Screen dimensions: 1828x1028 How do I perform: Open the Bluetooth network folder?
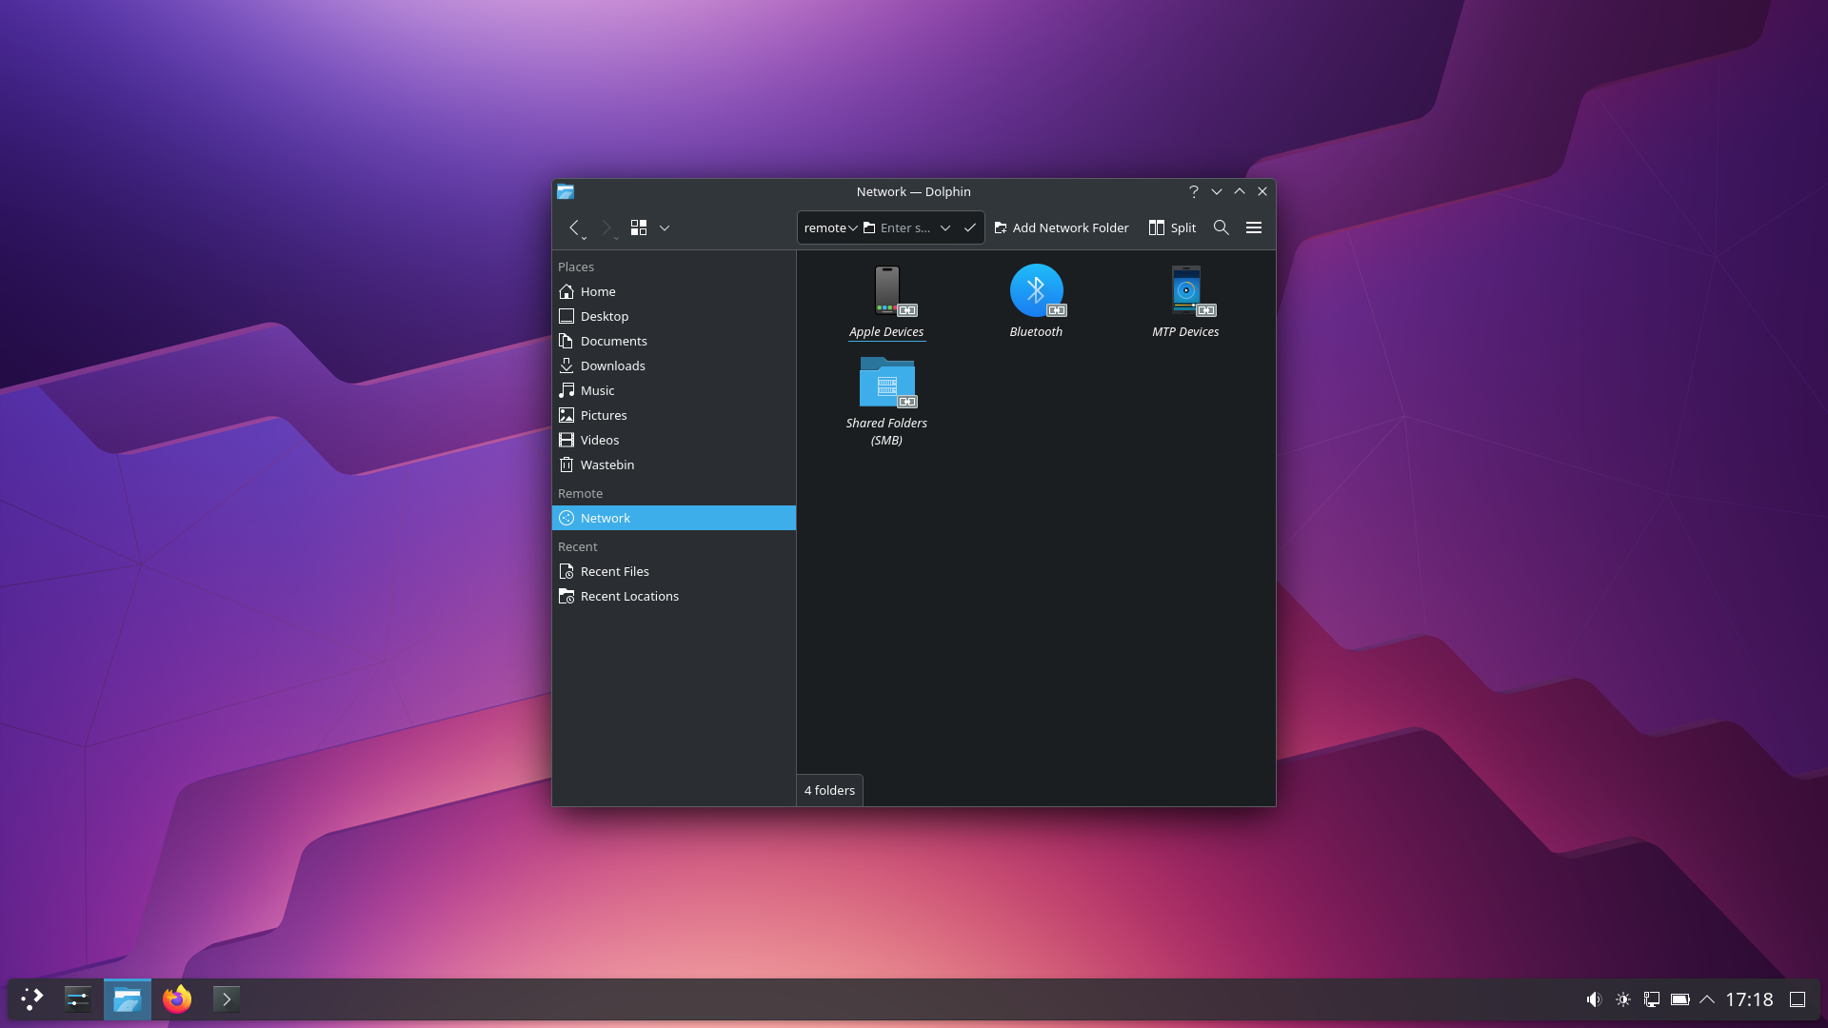(x=1036, y=302)
